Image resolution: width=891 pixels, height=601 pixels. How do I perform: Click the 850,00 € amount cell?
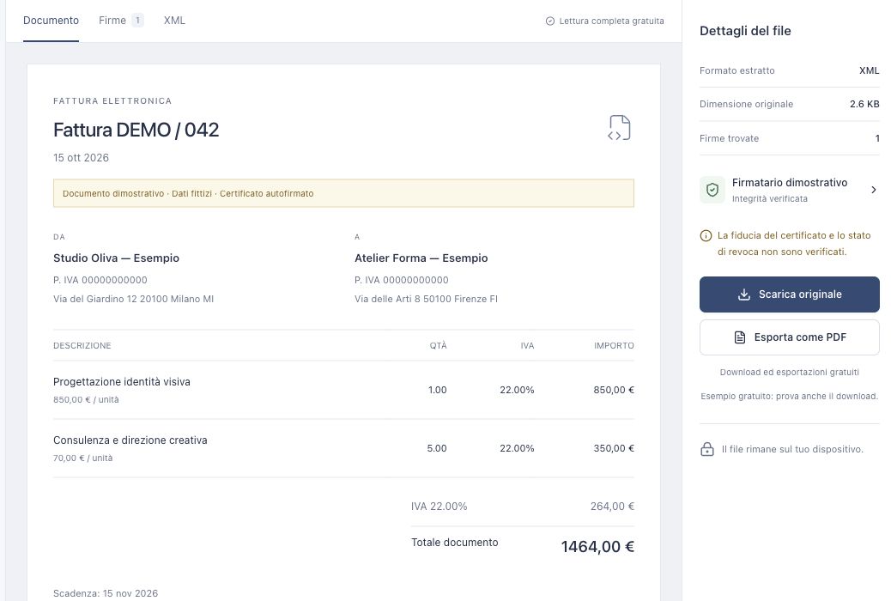coord(614,390)
